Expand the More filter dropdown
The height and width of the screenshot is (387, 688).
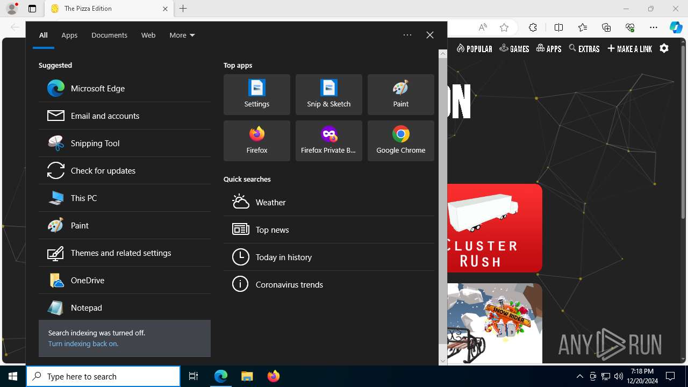tap(182, 35)
